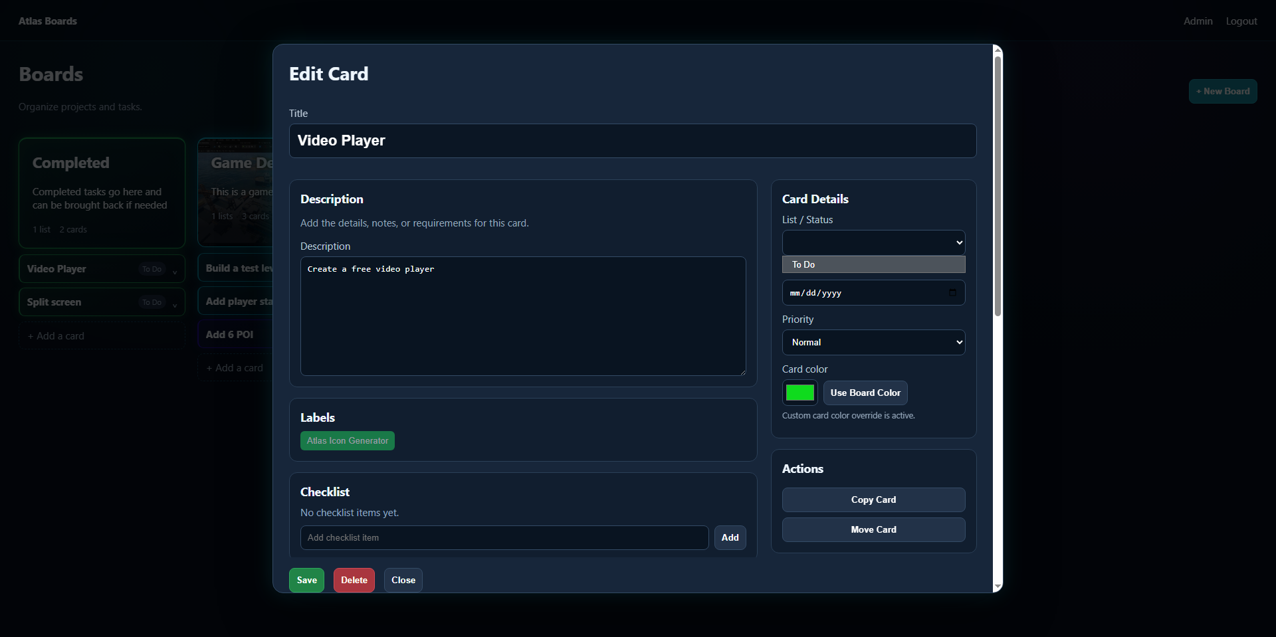Focus the Title field containing Video Player
Screen dimensions: 1276x637
(632, 141)
